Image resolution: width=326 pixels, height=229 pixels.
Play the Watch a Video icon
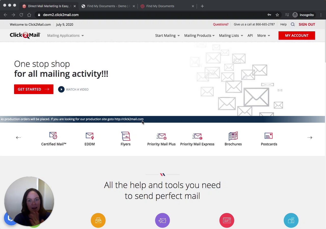[61, 89]
